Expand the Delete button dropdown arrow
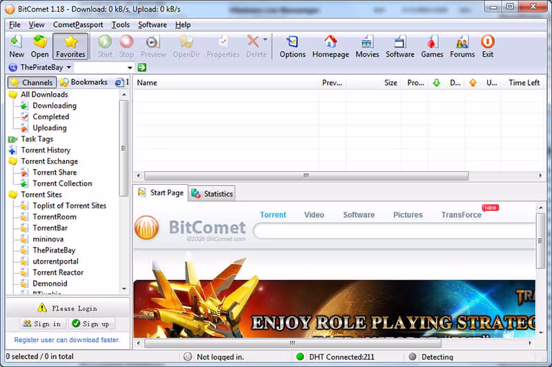The image size is (552, 367). 266,39
